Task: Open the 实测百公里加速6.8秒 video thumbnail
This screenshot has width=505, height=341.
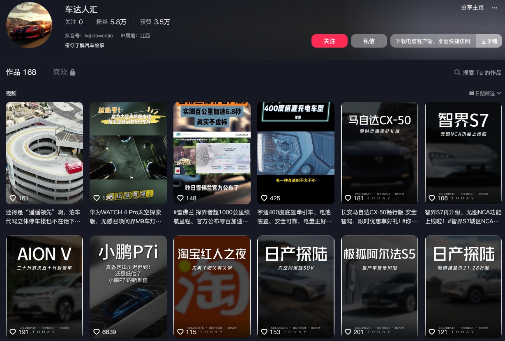Action: [x=212, y=153]
